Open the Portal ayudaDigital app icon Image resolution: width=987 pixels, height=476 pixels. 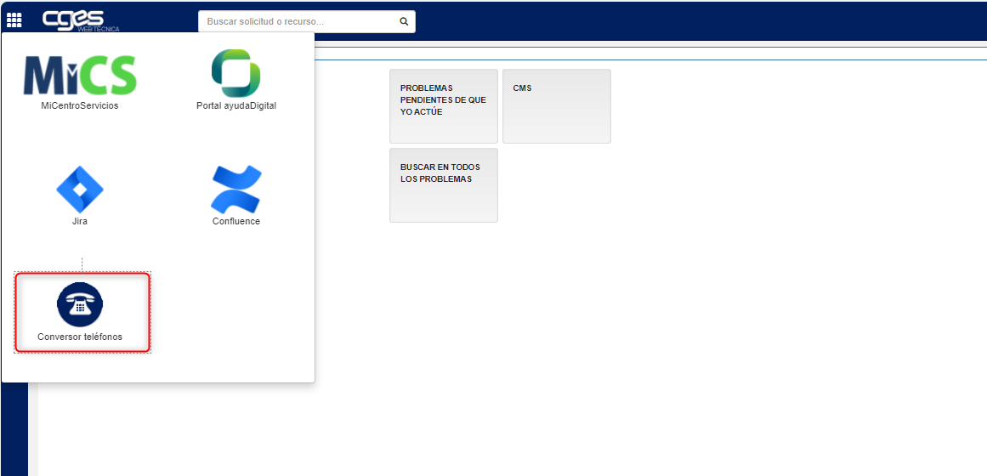coord(236,73)
